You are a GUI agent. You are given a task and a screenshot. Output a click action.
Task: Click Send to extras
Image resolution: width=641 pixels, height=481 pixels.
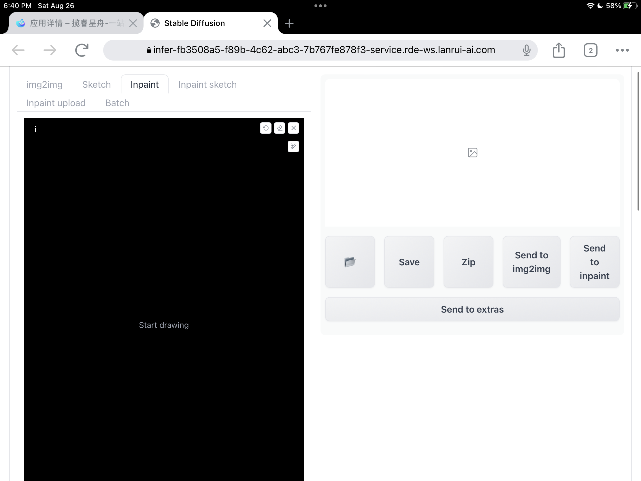472,309
